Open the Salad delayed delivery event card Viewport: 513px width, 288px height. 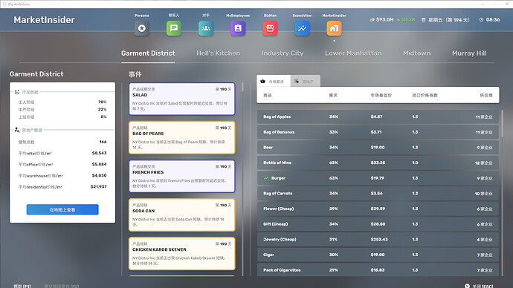[182, 99]
